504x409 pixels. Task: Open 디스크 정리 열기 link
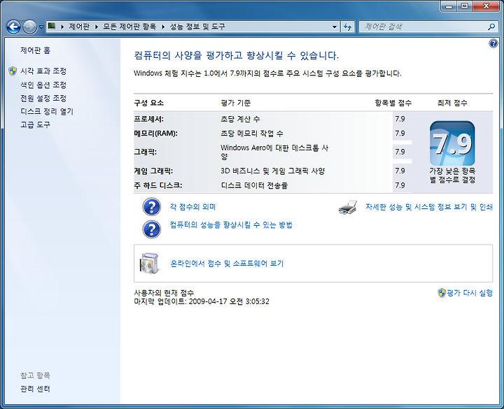pyautogui.click(x=47, y=111)
